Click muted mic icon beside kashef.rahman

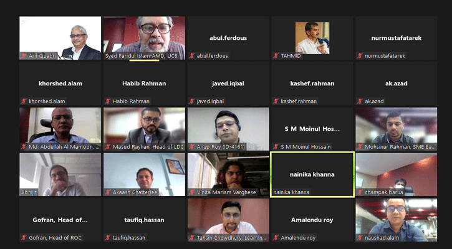276,101
